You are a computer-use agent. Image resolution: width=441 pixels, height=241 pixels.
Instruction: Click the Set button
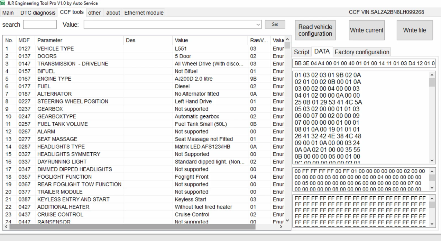[275, 25]
